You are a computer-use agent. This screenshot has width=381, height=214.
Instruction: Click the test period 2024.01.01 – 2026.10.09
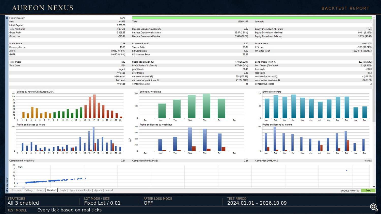pos(257,203)
